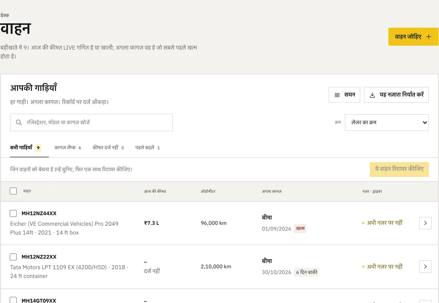
Task: Click अभी नज़र पर नहीं in MH12NZ22XX row
Action: (385, 267)
